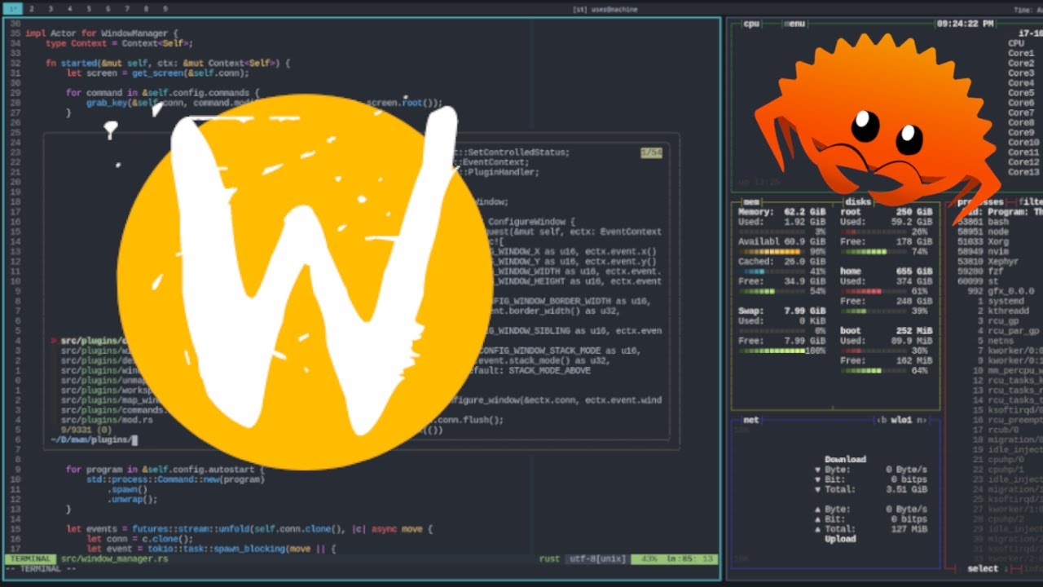Click the utf-8[unix] encoding in statusline
Screen dimensions: 1043x587
coord(597,558)
